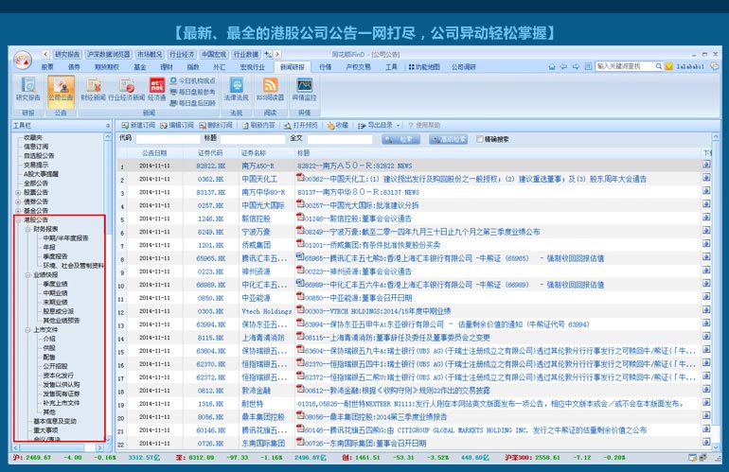The height and width of the screenshot is (472, 729).
Task: Collapse the 上市文件 tree node
Action: click(x=27, y=330)
